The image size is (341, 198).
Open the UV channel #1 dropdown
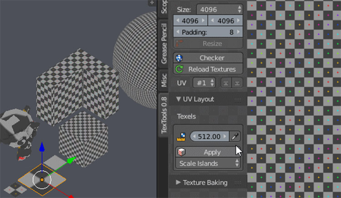pyautogui.click(x=204, y=83)
